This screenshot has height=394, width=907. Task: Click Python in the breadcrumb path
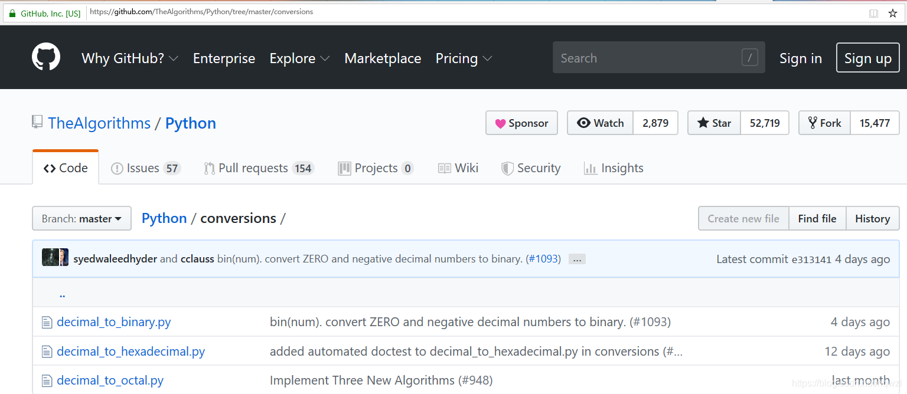tap(164, 218)
